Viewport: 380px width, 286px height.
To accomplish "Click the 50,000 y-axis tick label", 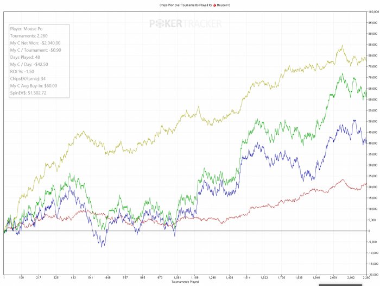I will pyautogui.click(x=372, y=121).
